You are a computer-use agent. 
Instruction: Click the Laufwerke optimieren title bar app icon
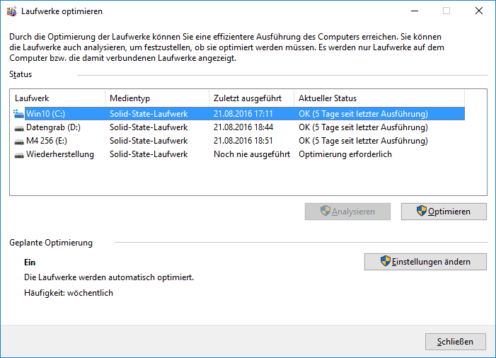12,11
